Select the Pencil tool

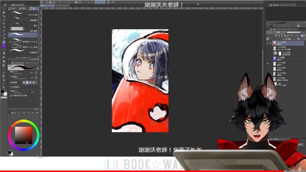[x=4, y=38]
